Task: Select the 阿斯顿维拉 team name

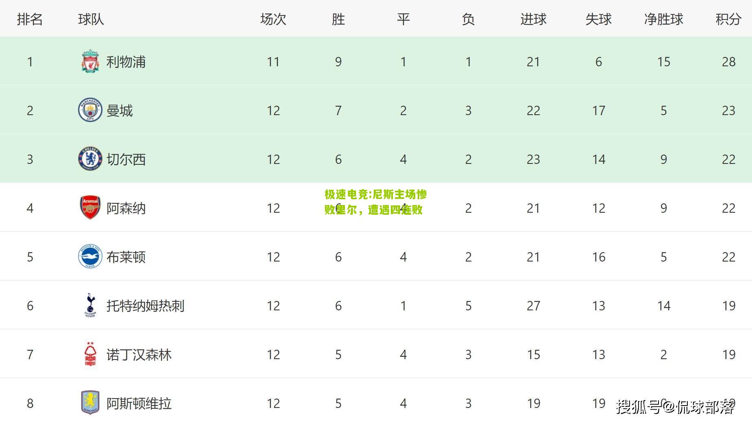Action: click(x=139, y=403)
